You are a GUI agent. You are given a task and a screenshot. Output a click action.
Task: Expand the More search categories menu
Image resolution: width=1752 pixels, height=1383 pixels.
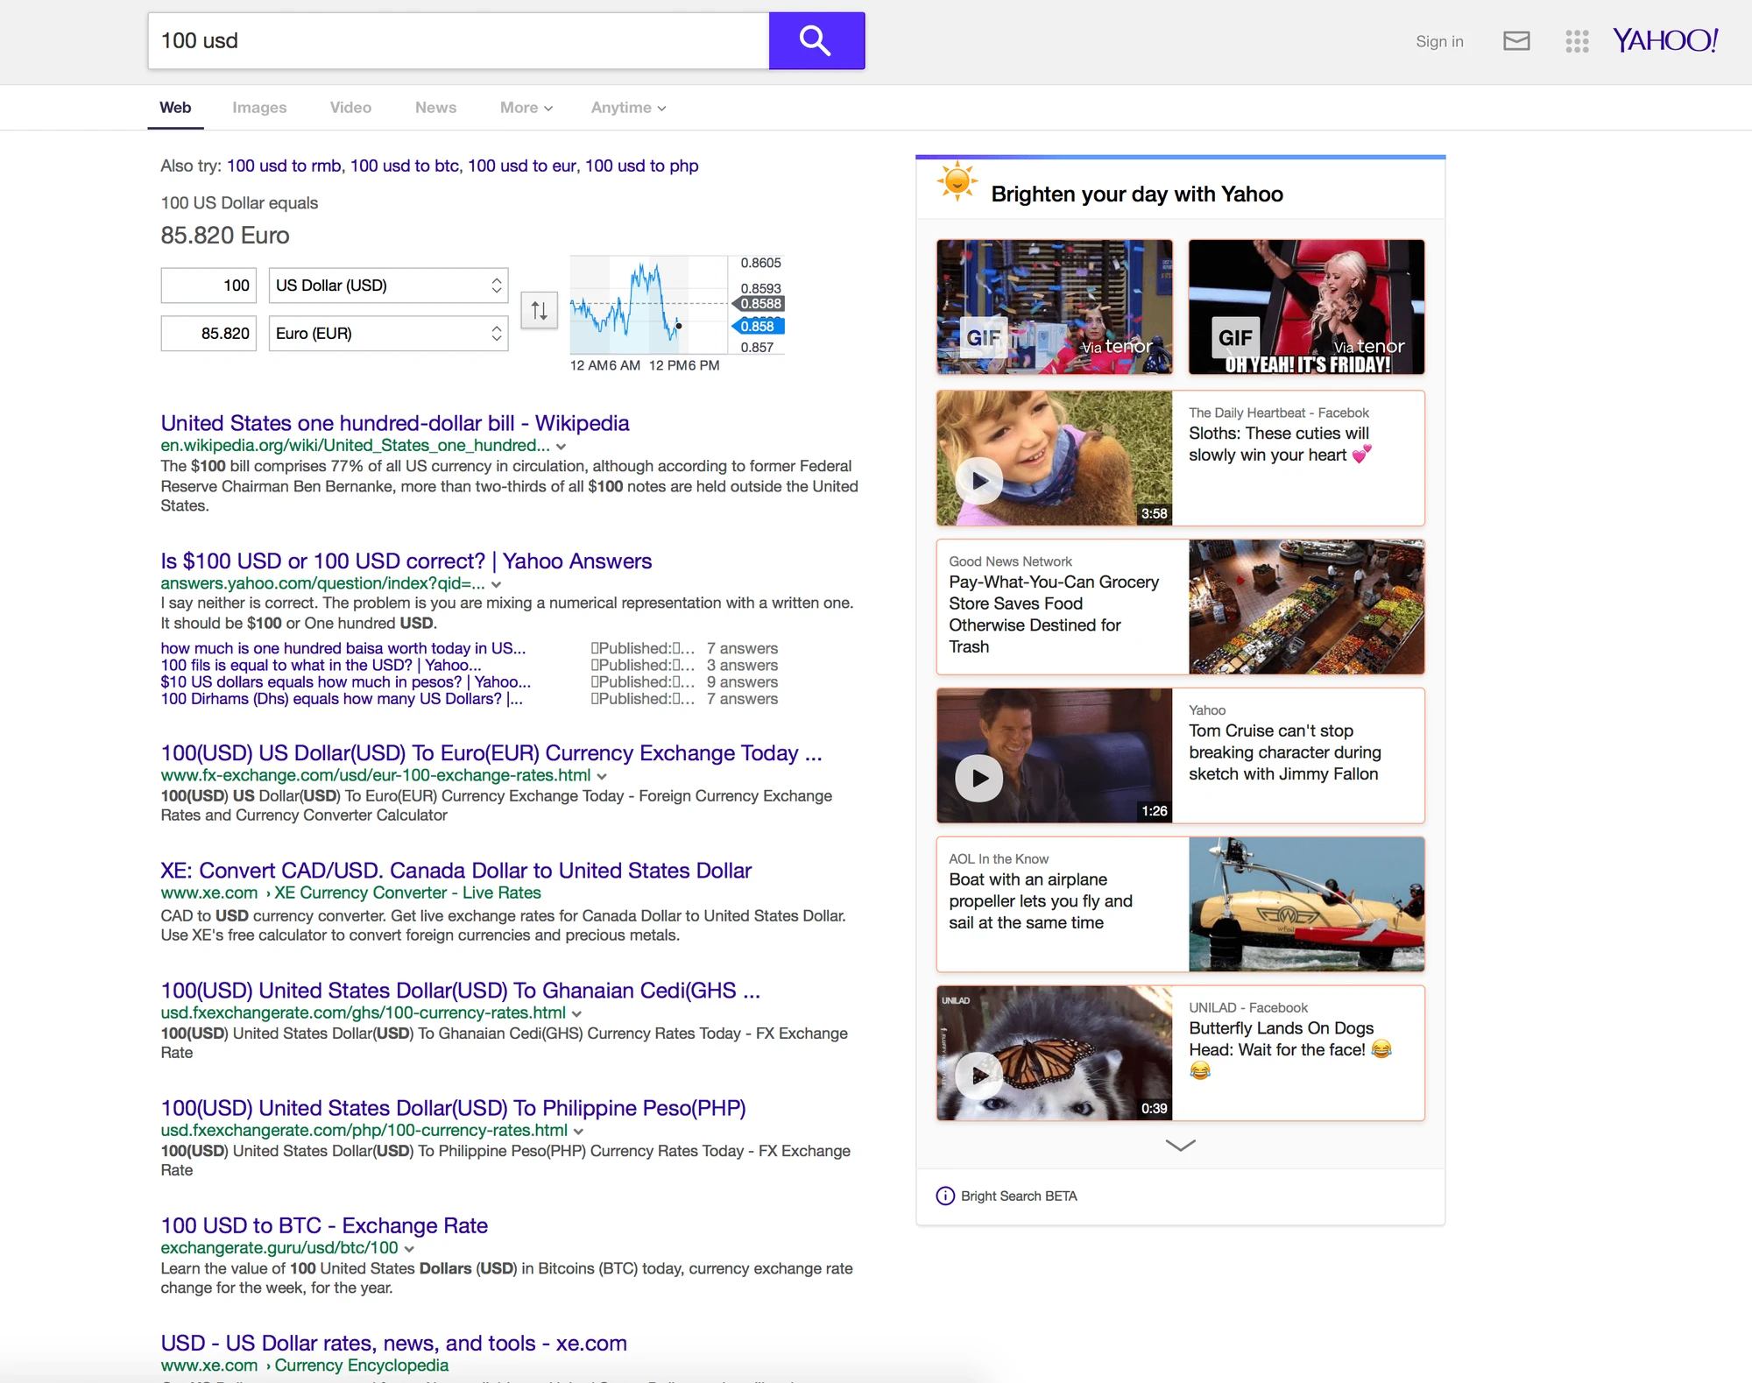526,108
